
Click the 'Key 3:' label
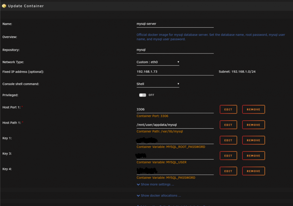[7, 154]
